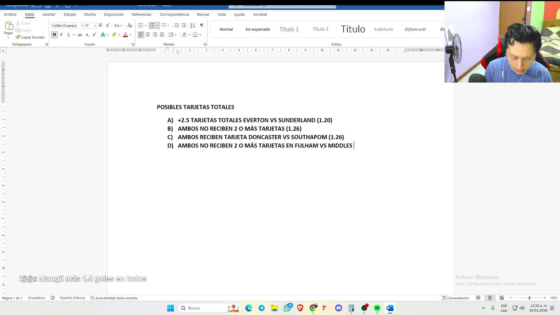This screenshot has width=560, height=315.
Task: Toggle italic (K) formatting
Action: (61, 35)
